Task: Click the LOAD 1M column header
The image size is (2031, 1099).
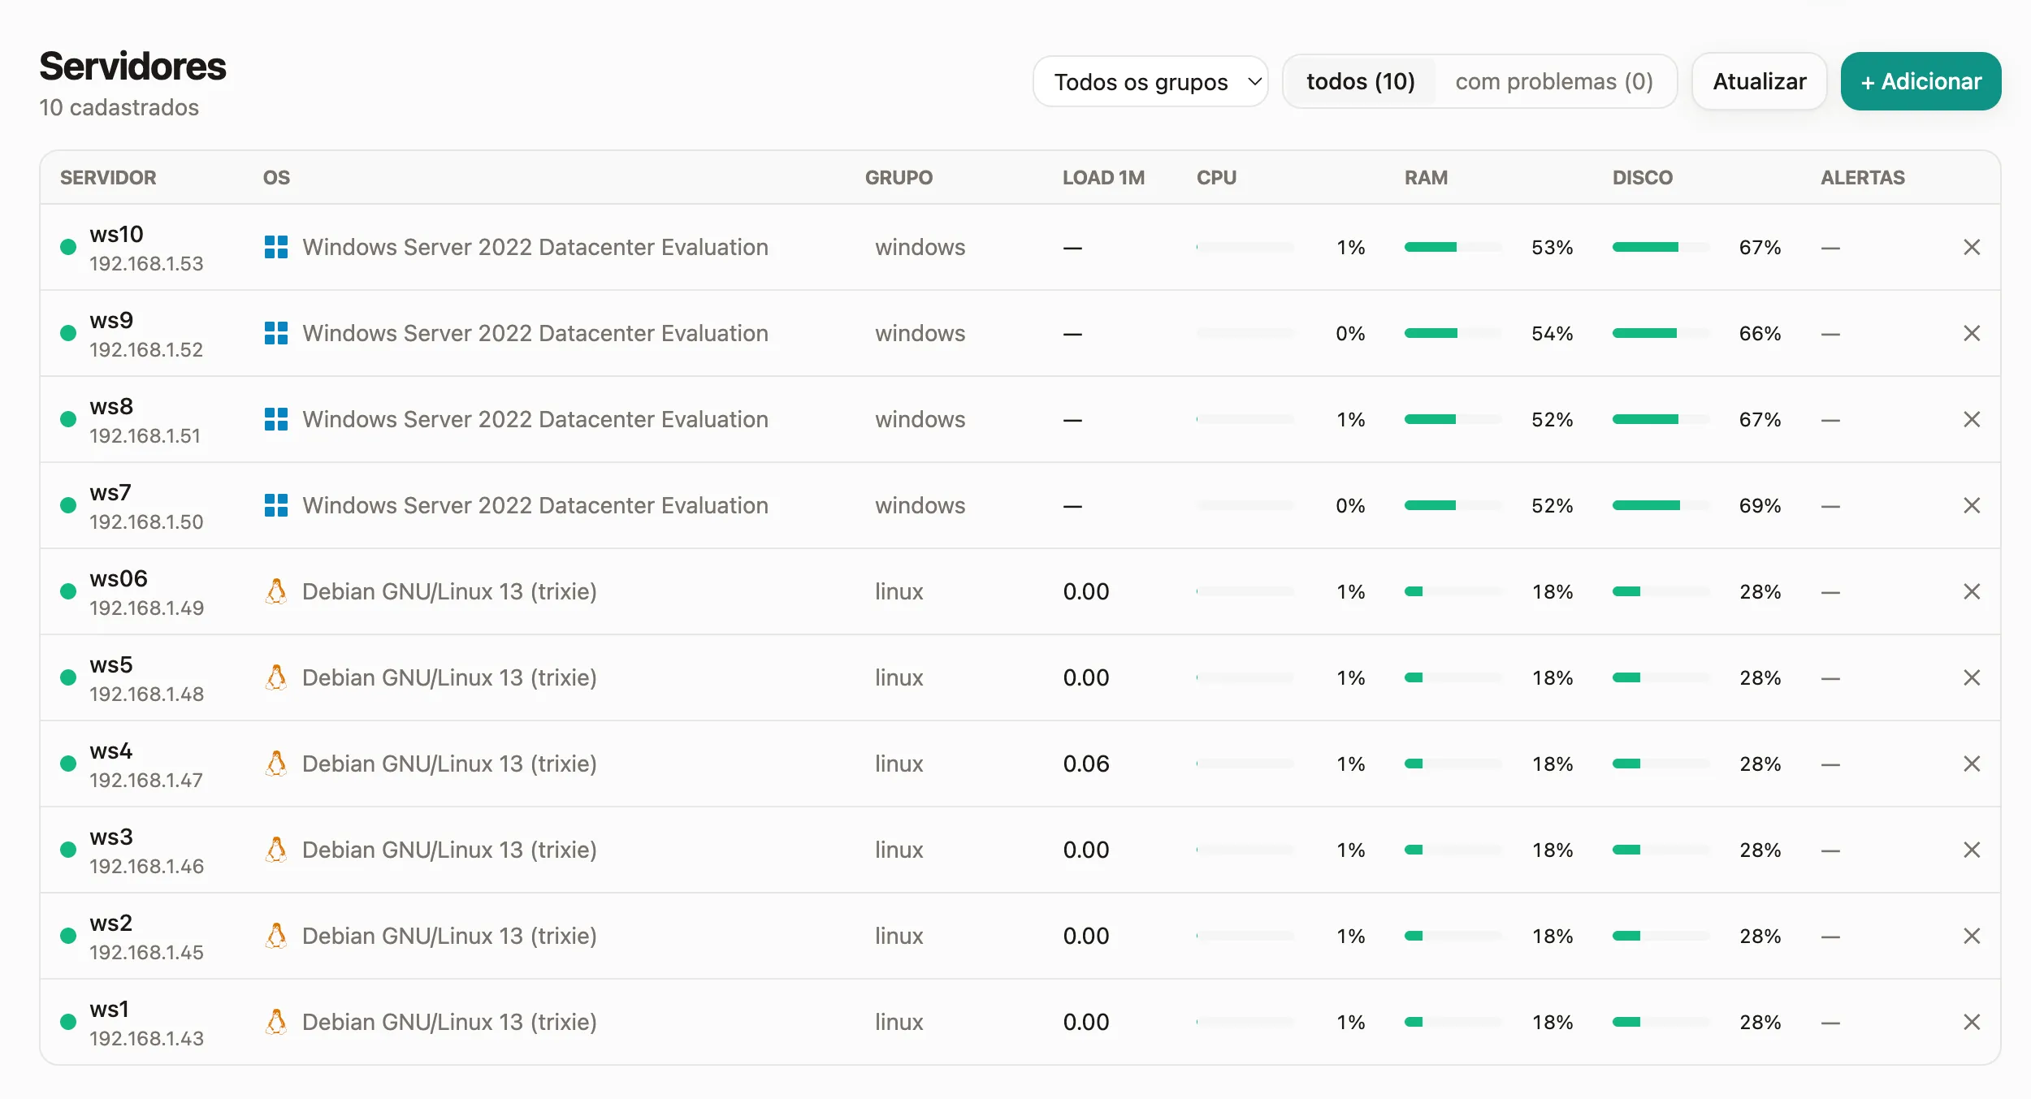Action: 1103,177
